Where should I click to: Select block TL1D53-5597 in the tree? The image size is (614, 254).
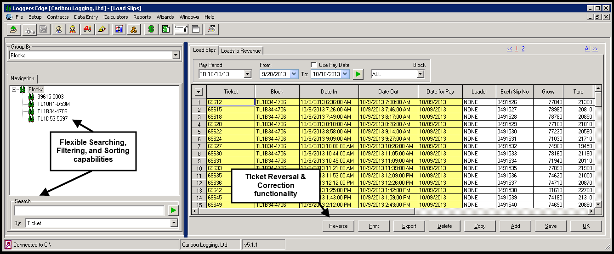(x=52, y=119)
